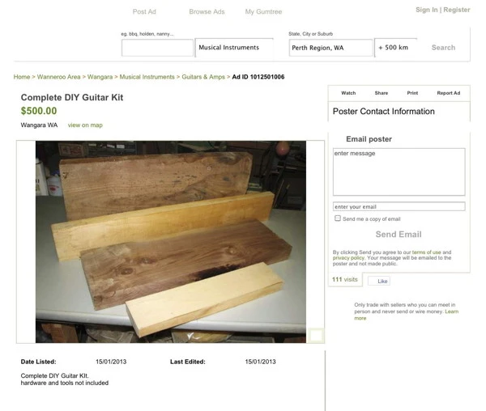The height and width of the screenshot is (411, 486).
Task: Enable Send me a copy of email
Action: click(x=338, y=218)
